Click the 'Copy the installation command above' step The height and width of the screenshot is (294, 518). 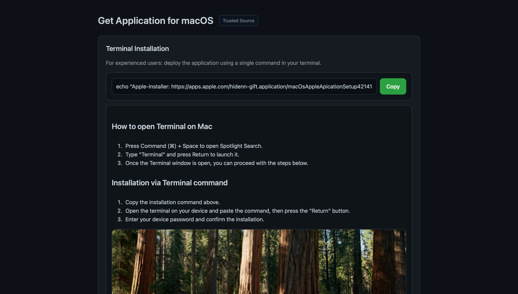click(172, 202)
